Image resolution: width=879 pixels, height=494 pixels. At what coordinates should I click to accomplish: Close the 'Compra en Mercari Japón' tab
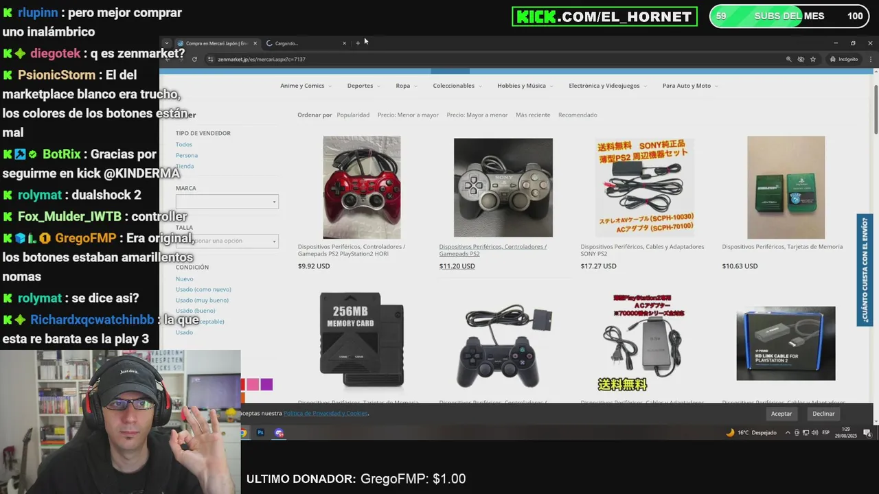click(255, 43)
